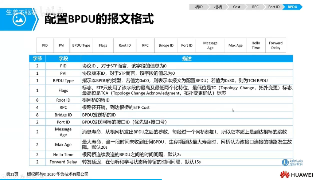Click the 描述 column header

[187, 59]
